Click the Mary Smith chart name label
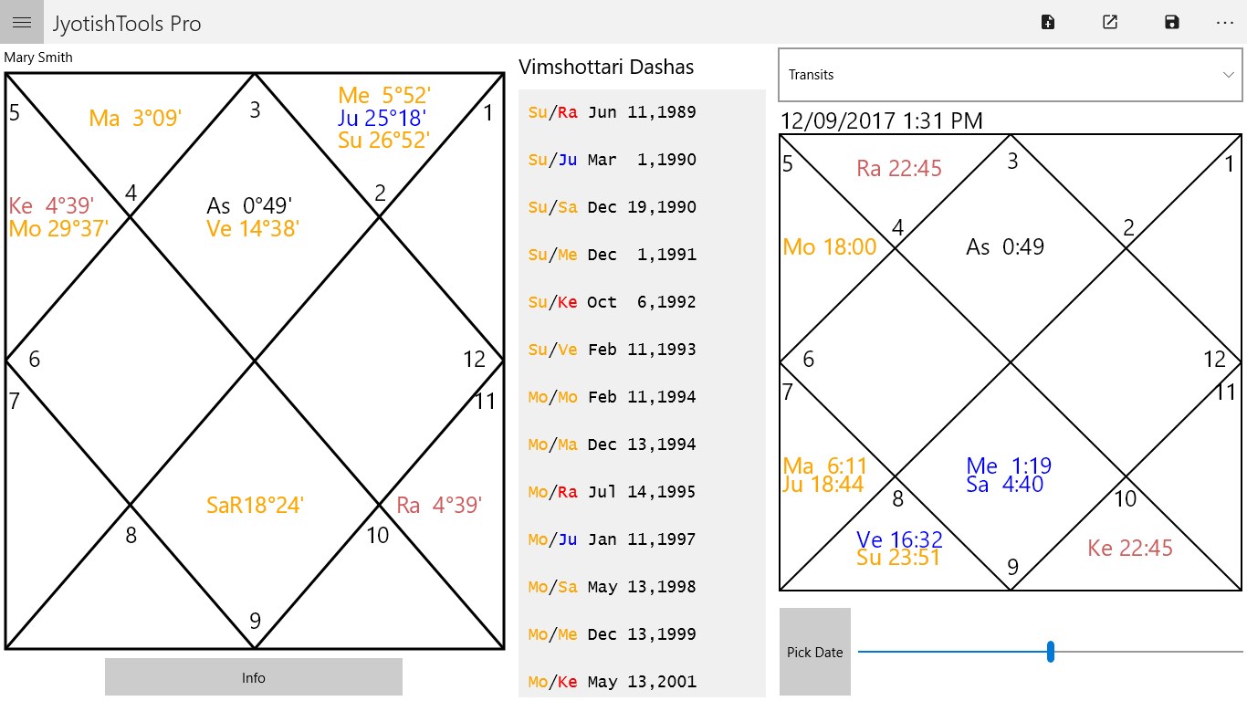 pos(38,58)
